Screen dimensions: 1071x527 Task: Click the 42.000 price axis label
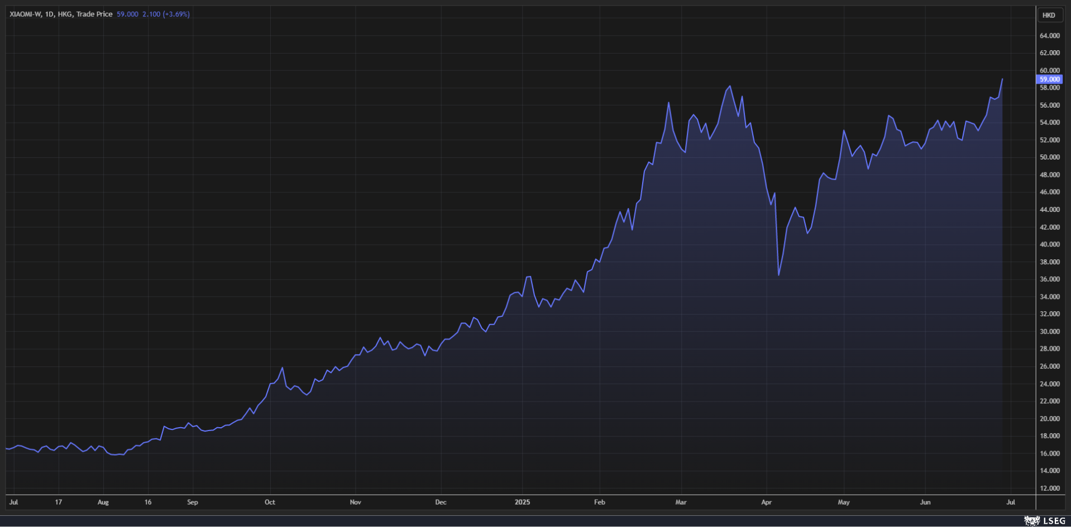[1049, 227]
